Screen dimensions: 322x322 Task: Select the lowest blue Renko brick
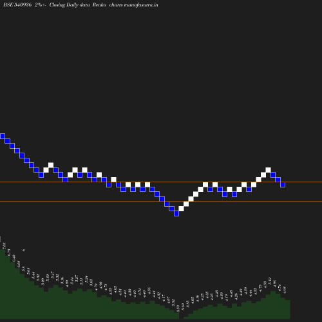tap(176, 213)
